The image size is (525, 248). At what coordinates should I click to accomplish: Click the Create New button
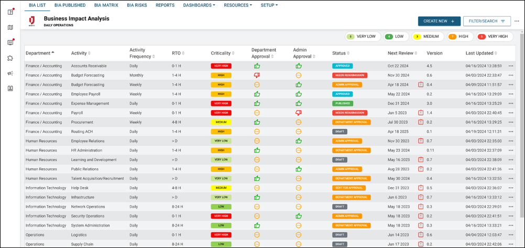(x=439, y=21)
